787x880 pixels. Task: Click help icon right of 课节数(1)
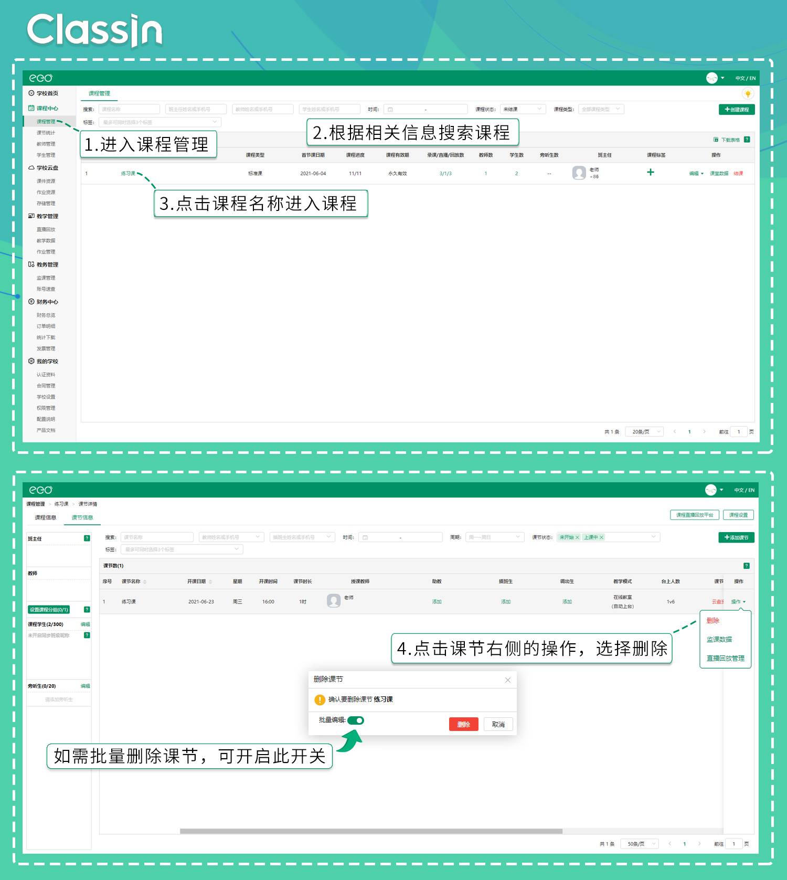(x=747, y=566)
